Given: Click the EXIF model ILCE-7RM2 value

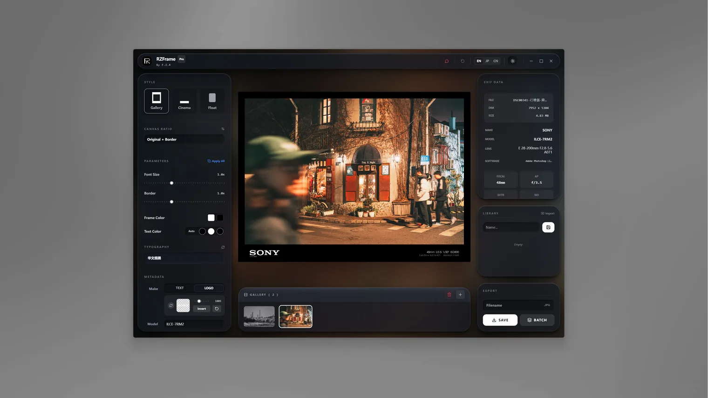Looking at the screenshot, I should (543, 139).
